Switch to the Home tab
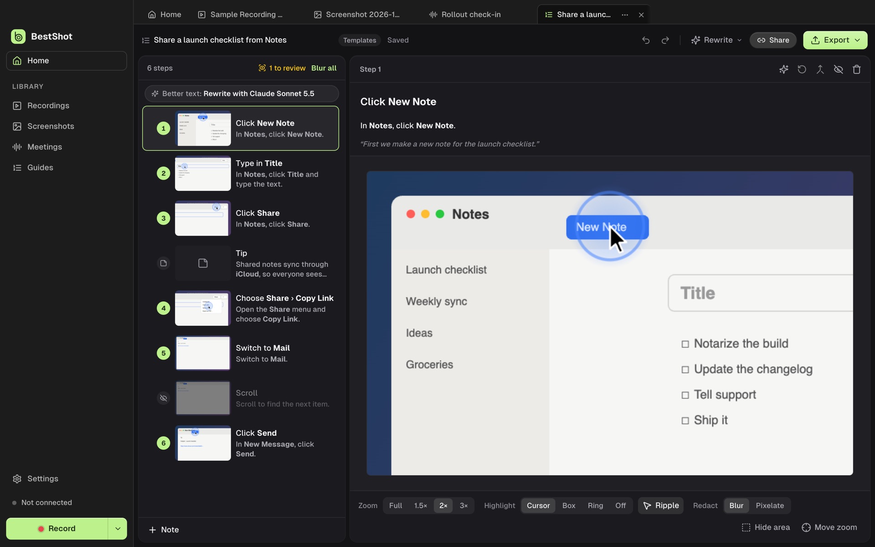The width and height of the screenshot is (875, 547). pyautogui.click(x=165, y=15)
